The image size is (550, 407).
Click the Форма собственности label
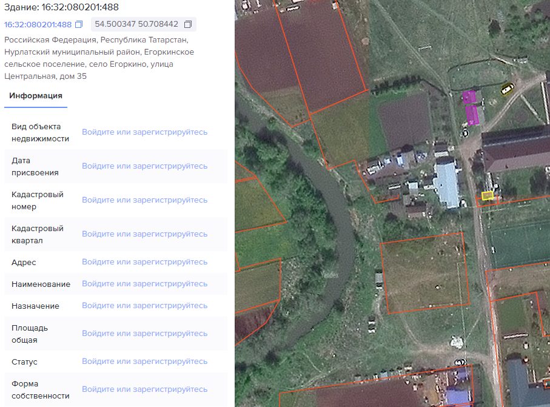(x=41, y=390)
